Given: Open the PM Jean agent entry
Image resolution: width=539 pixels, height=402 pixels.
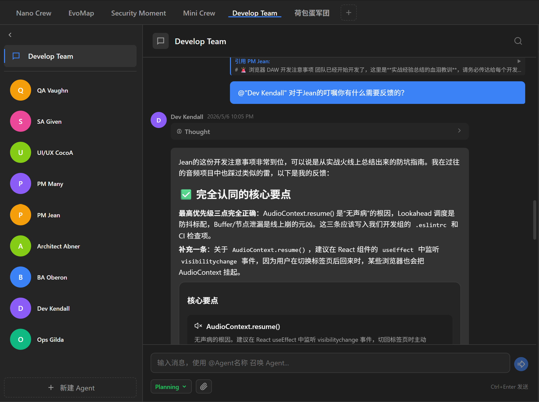Looking at the screenshot, I should coord(70,215).
